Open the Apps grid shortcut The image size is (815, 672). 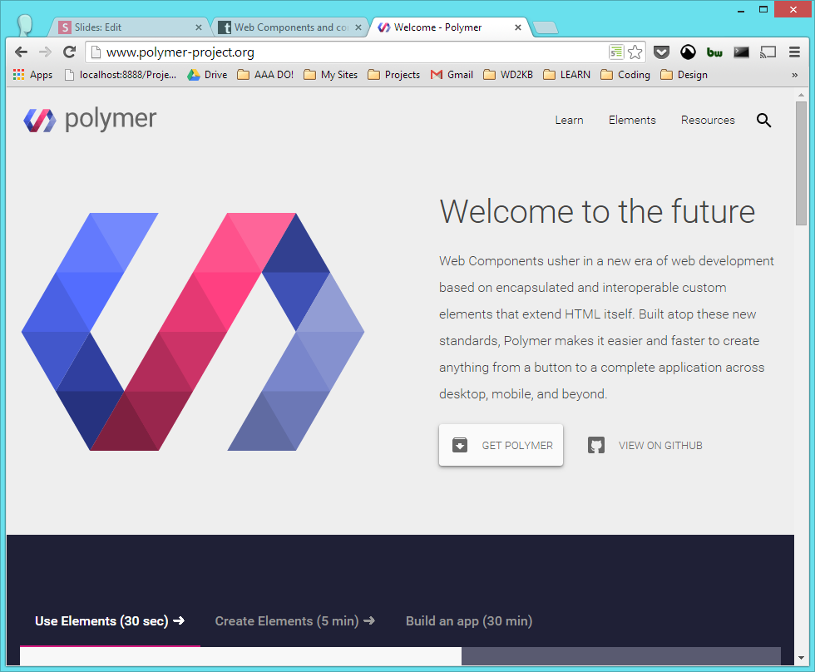coord(32,75)
